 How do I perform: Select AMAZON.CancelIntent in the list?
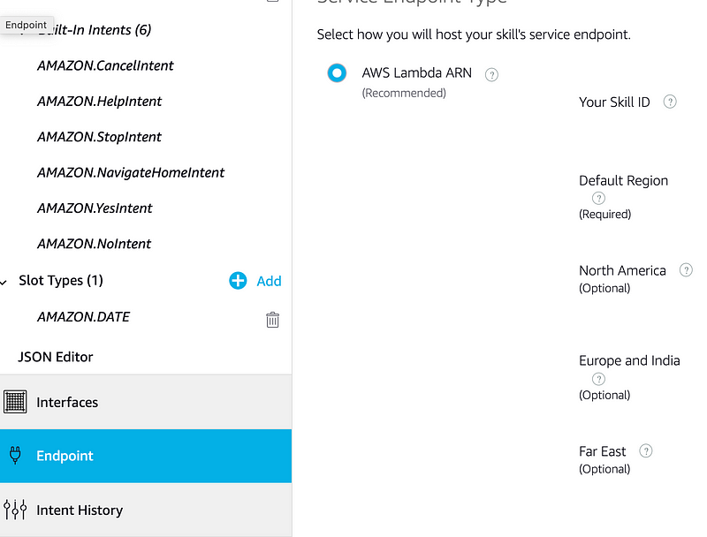point(105,65)
